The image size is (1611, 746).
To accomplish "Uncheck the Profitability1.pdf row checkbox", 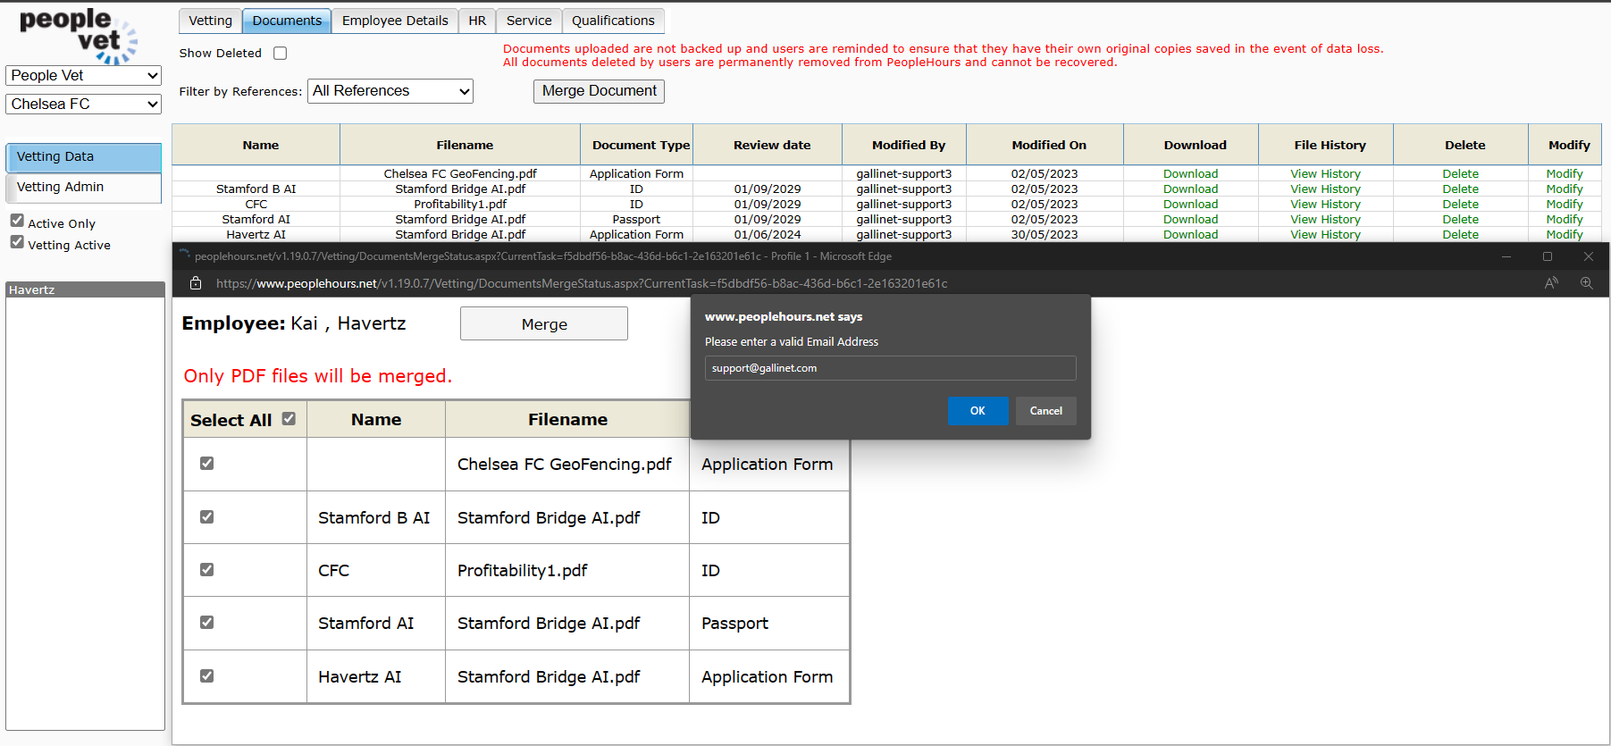I will click(x=206, y=569).
